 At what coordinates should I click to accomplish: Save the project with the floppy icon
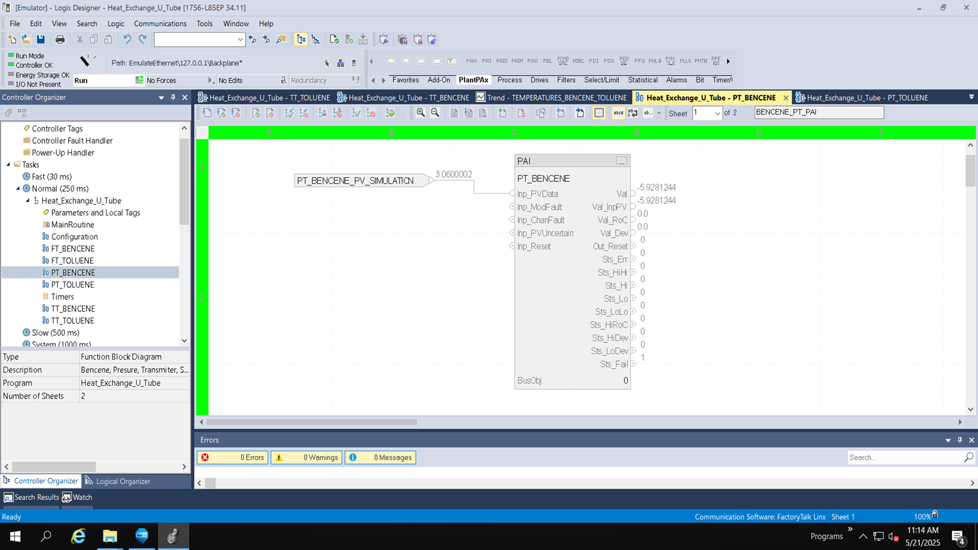41,39
